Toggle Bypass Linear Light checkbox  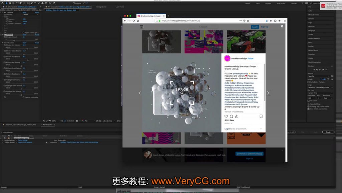(24, 33)
